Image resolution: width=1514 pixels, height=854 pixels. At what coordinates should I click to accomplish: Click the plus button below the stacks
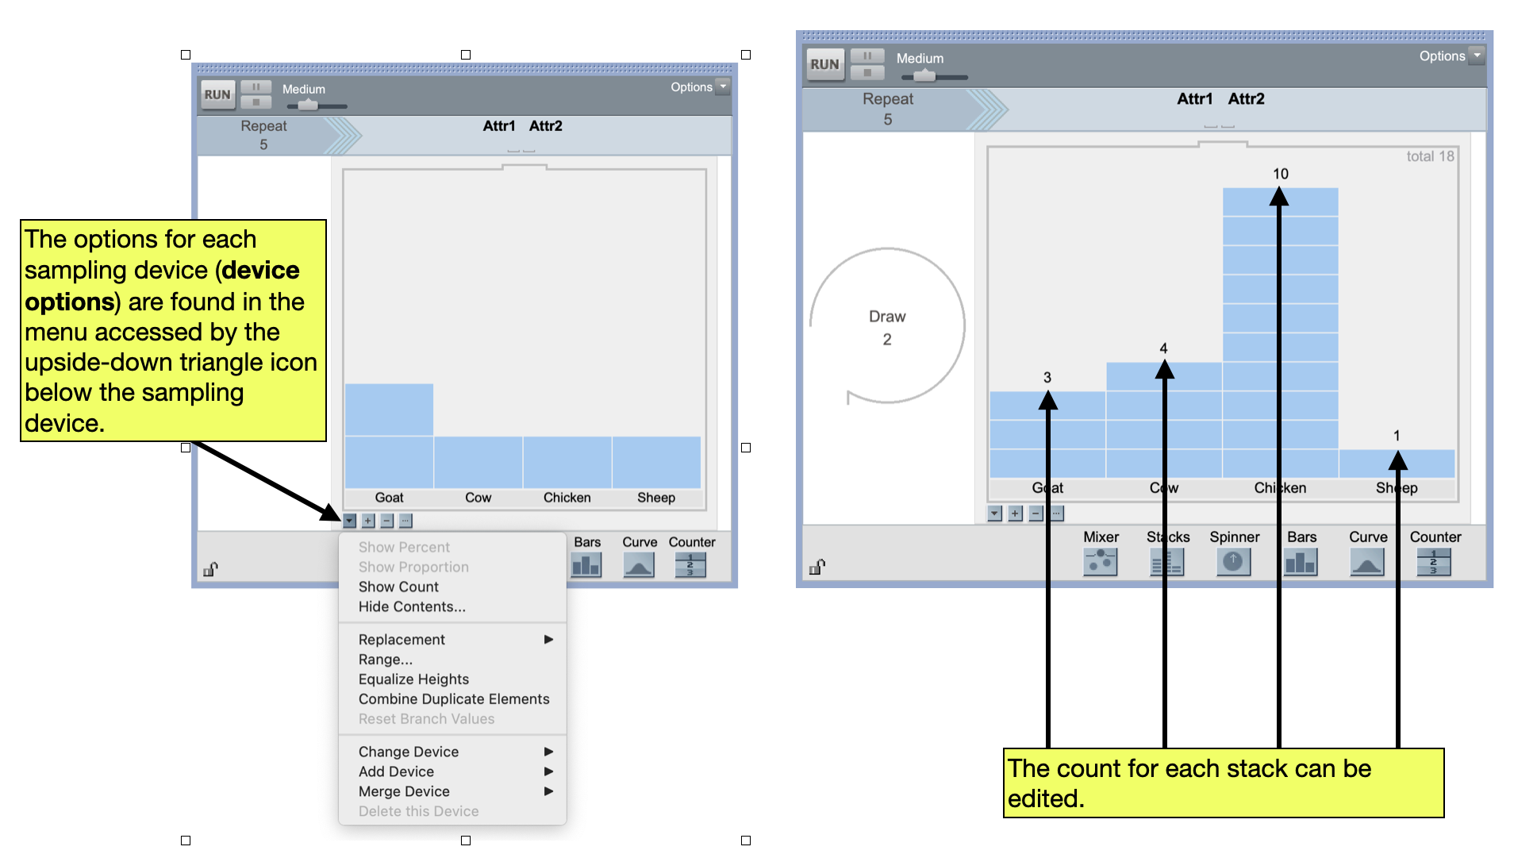click(1014, 514)
